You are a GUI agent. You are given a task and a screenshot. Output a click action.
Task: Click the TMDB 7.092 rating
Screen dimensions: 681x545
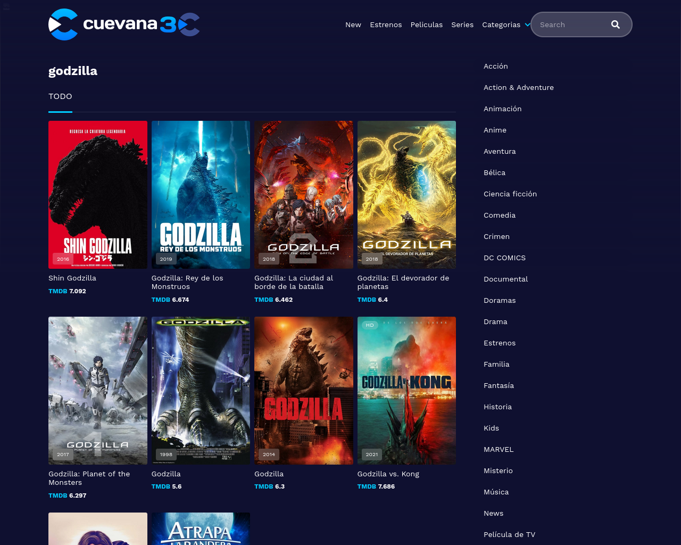67,291
